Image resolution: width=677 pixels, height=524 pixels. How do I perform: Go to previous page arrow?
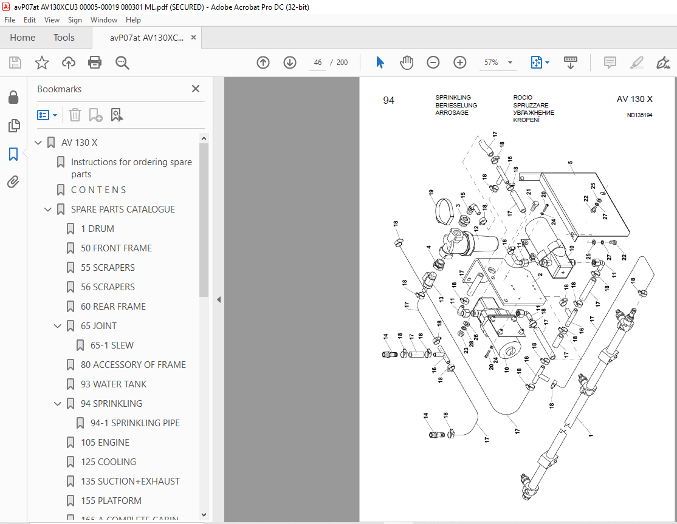[263, 63]
